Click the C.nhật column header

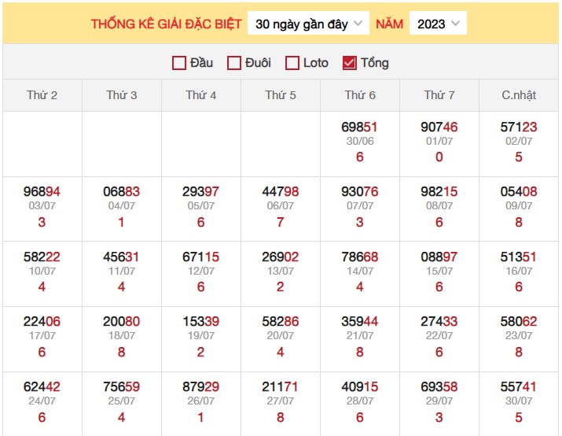519,95
